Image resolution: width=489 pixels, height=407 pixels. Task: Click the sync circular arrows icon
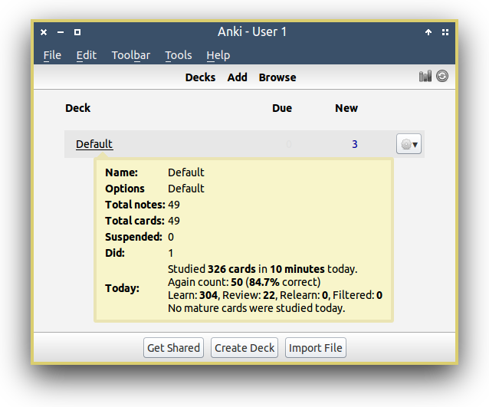point(442,76)
